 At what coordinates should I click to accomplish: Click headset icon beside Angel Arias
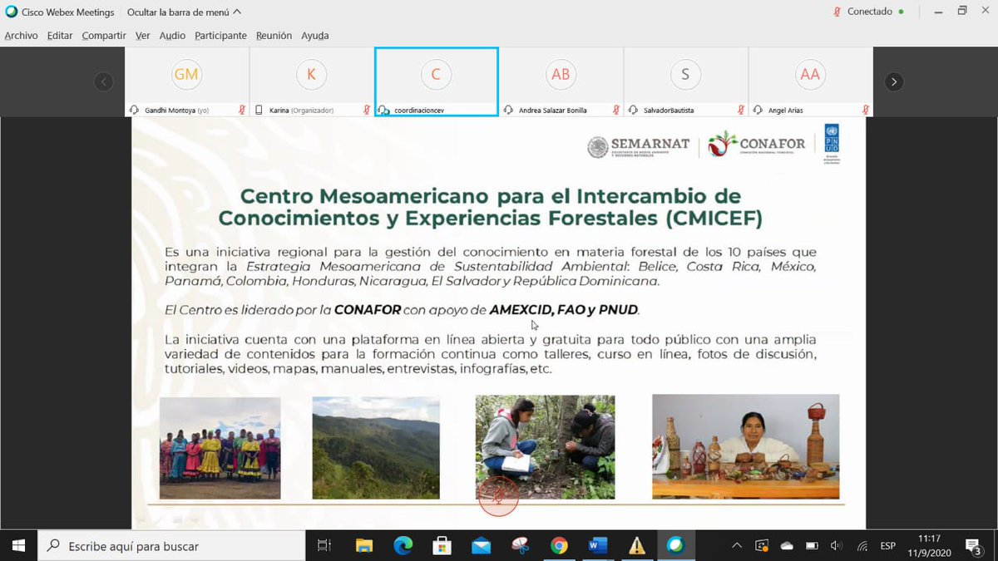(758, 110)
